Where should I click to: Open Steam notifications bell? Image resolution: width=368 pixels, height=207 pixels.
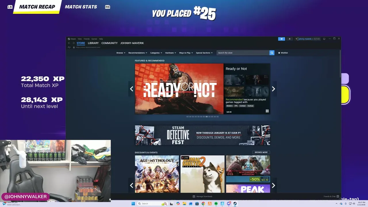tap(290, 39)
